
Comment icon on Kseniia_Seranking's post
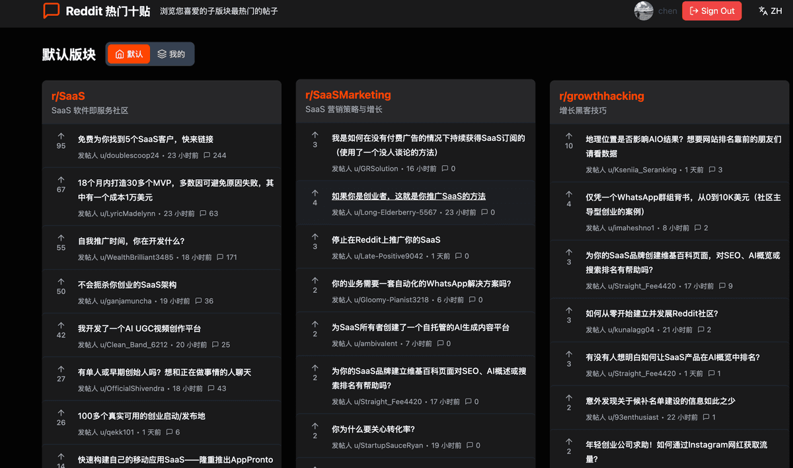click(x=712, y=170)
